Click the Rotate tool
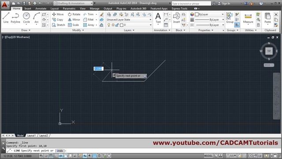Viewport: 282px width, 159px height. click(74, 14)
